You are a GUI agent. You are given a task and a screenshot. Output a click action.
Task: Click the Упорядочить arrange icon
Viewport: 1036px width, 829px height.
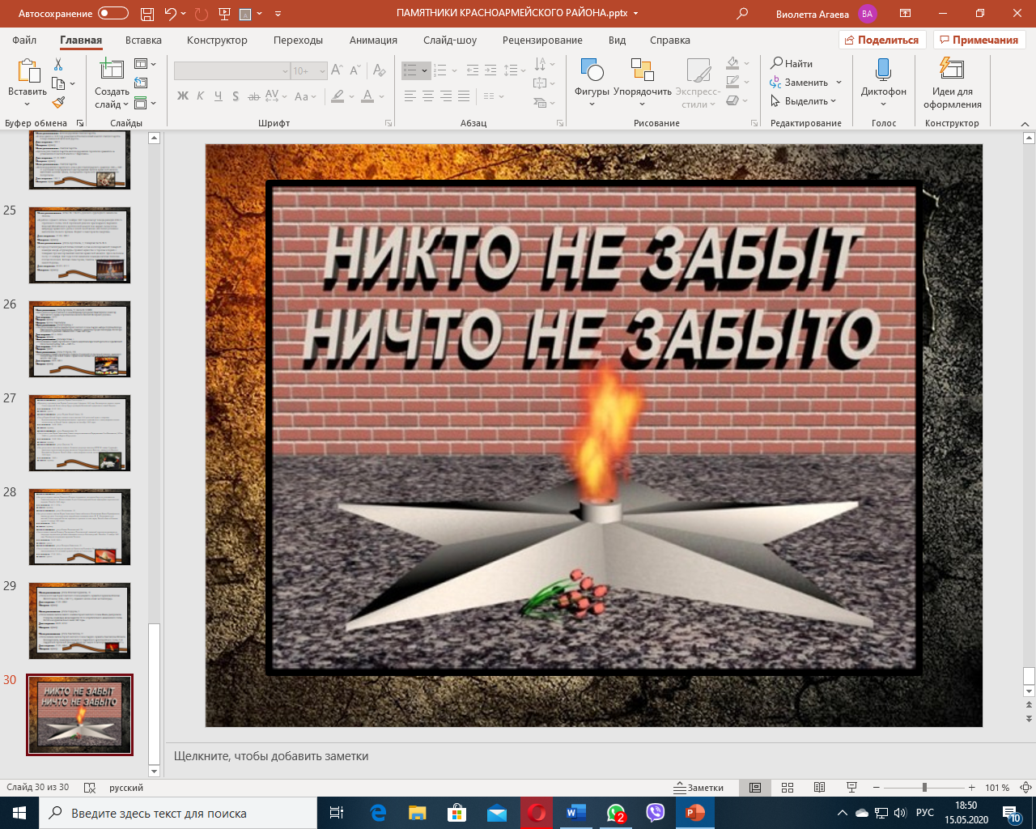642,82
